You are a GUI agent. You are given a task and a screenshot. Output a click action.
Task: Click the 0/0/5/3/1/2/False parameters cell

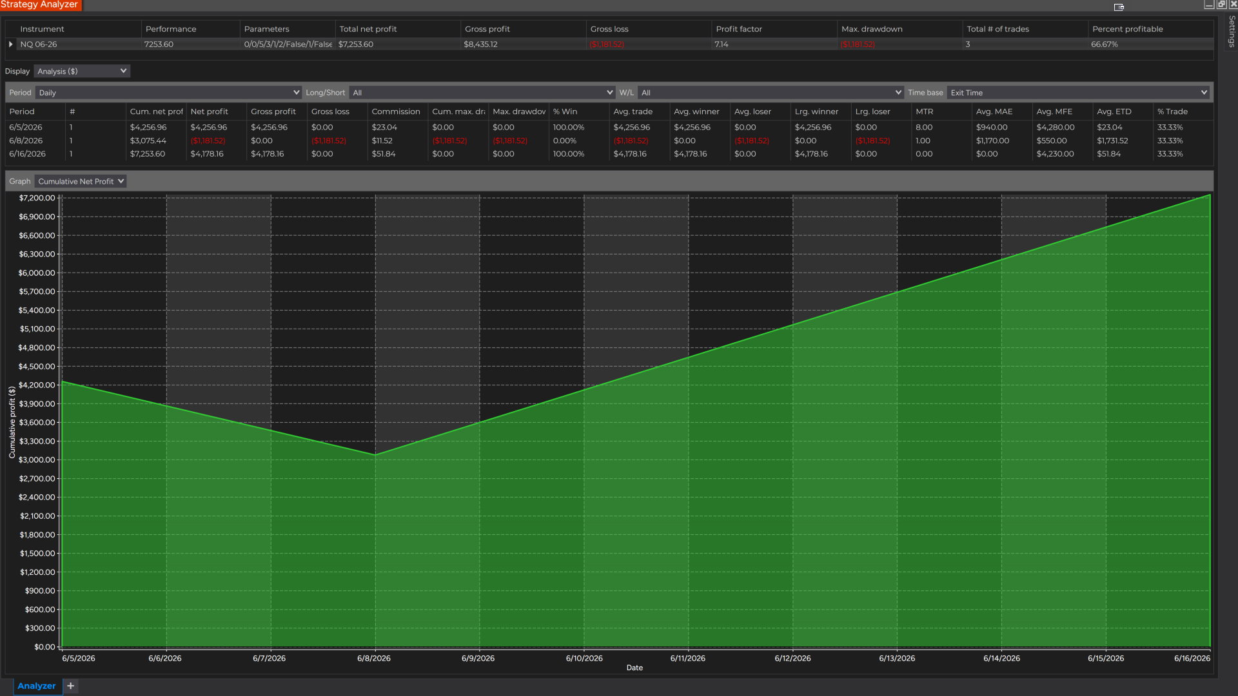pyautogui.click(x=288, y=44)
